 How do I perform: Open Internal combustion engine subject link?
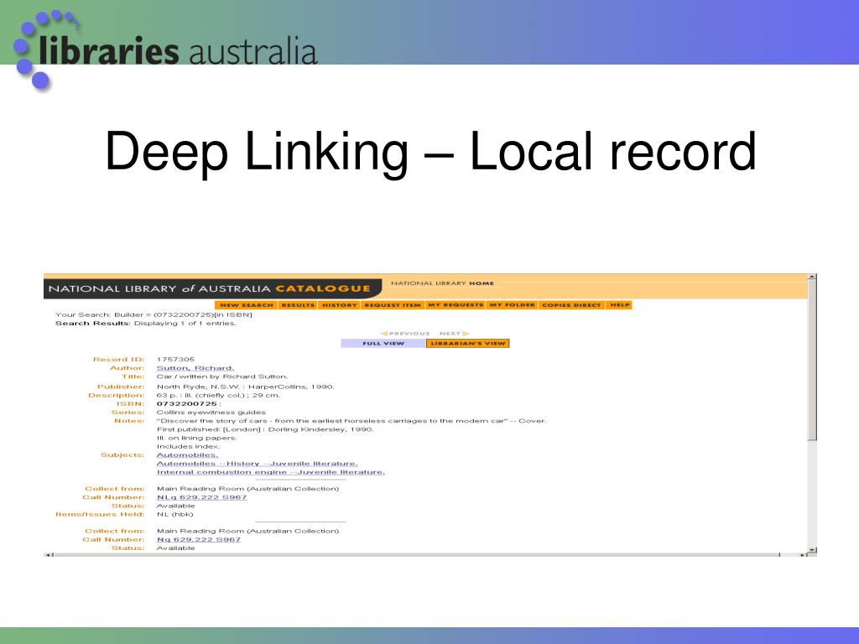tap(271, 472)
